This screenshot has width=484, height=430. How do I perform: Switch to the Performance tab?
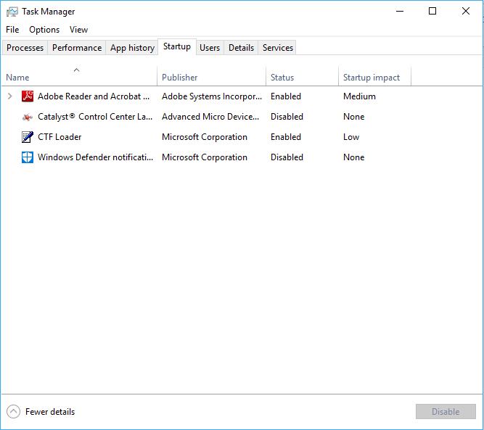[x=77, y=48]
